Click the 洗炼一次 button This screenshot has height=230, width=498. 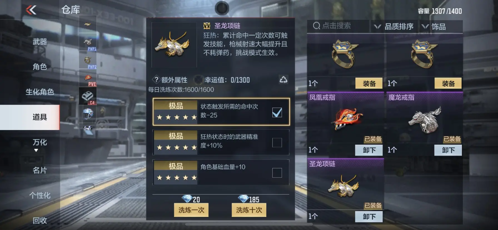click(191, 210)
